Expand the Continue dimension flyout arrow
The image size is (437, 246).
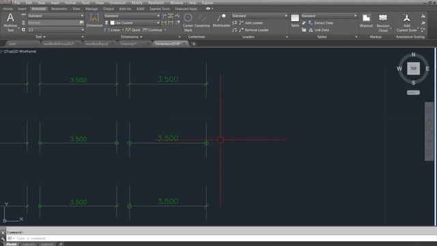coord(165,30)
